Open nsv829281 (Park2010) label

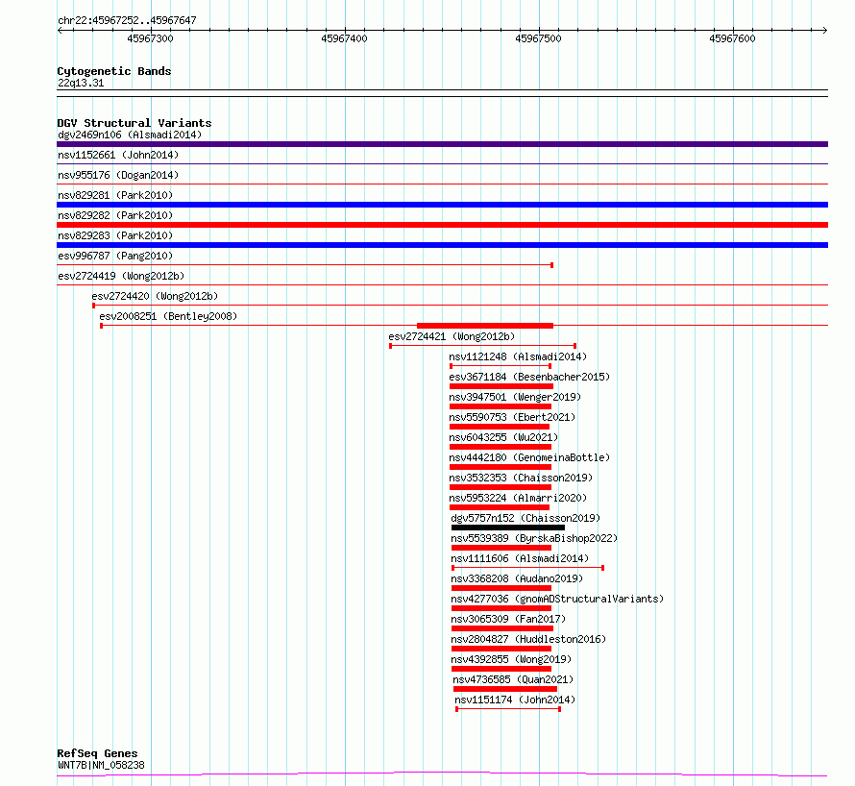point(115,195)
